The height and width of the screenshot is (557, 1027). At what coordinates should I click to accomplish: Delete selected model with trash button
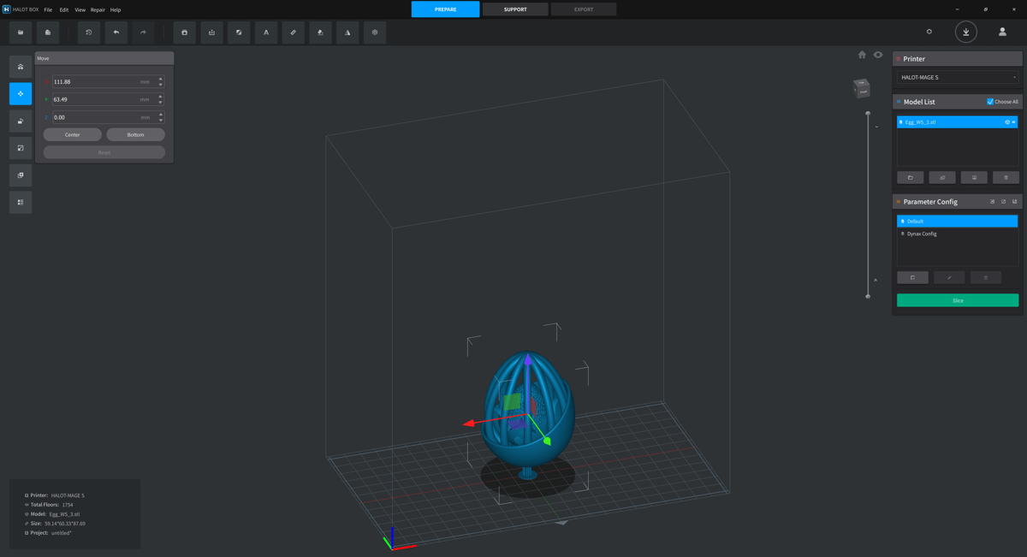coord(1006,177)
